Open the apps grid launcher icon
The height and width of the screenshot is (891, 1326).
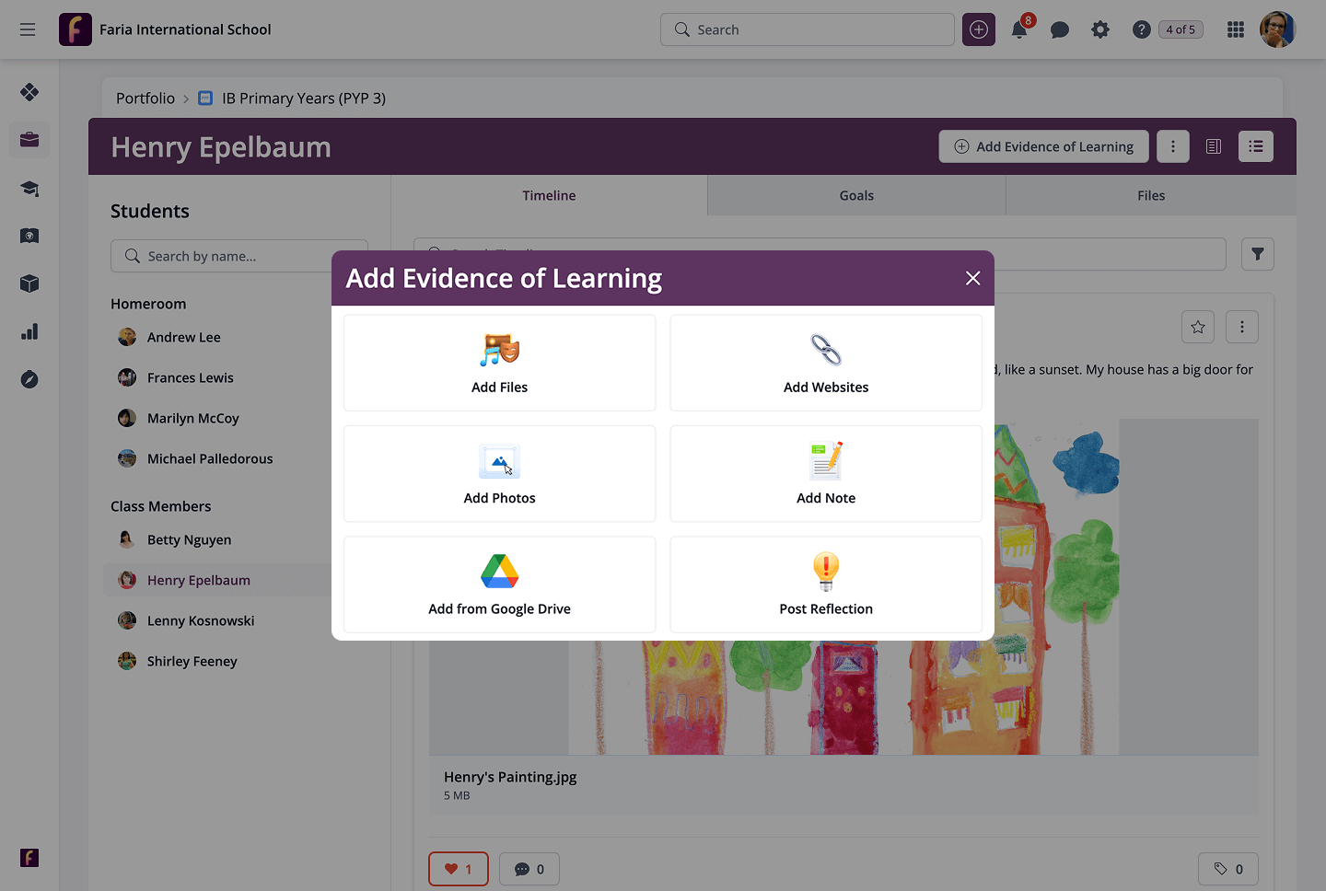pyautogui.click(x=1236, y=29)
